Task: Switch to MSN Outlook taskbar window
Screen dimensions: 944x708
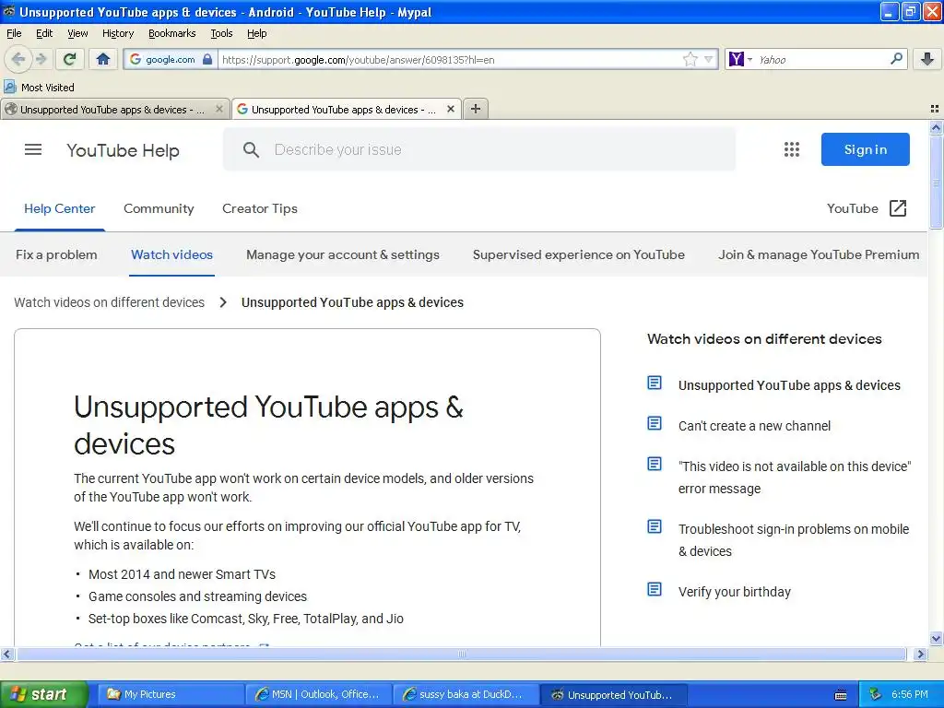Action: click(x=319, y=694)
